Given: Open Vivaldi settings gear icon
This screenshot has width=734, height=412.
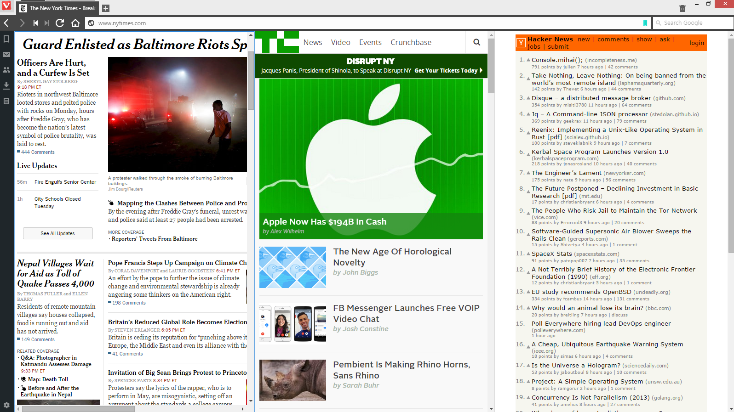Looking at the screenshot, I should pos(6,405).
